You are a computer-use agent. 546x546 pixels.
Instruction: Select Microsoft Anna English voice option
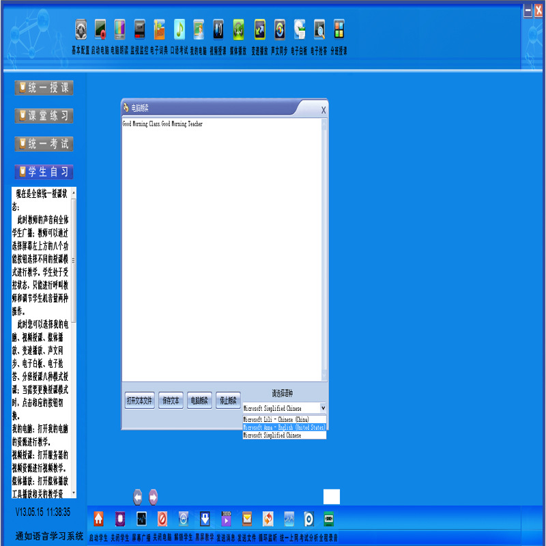[x=284, y=427]
